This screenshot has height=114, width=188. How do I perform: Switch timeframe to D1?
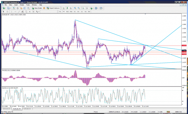tap(82, 12)
